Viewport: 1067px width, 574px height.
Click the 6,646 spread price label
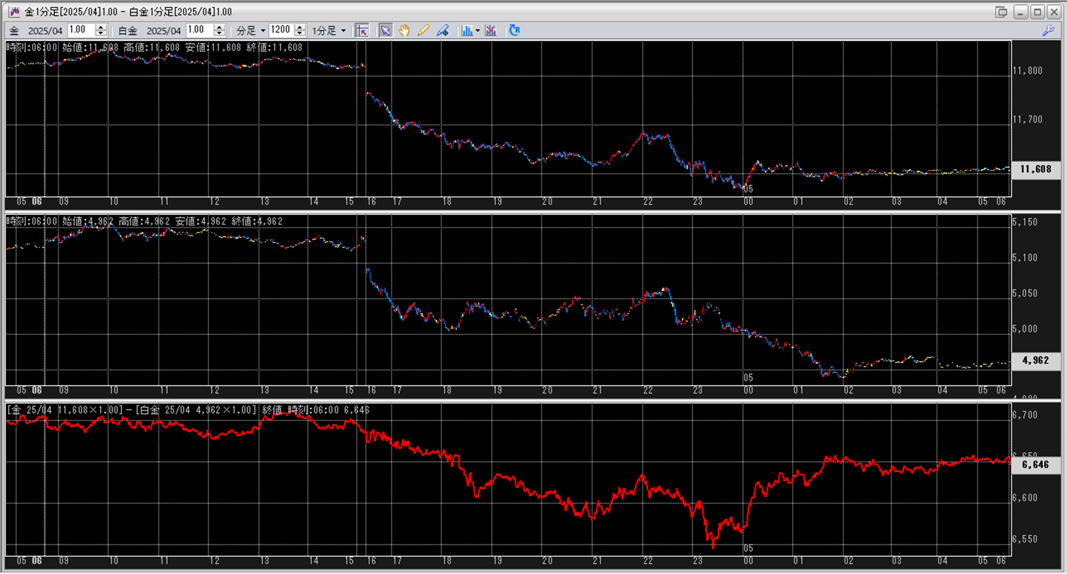(x=1035, y=465)
